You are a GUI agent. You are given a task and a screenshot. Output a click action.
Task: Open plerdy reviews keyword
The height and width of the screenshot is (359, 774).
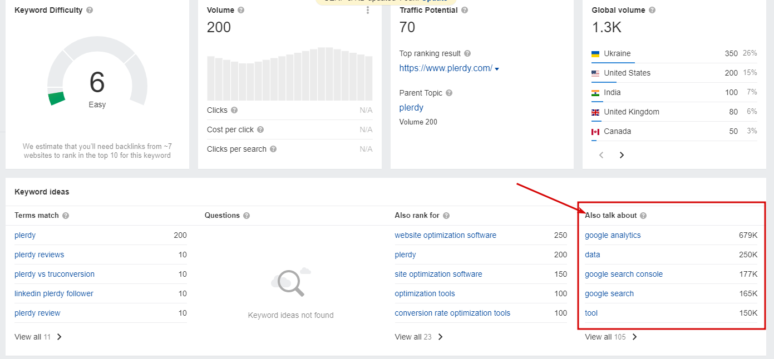(x=39, y=255)
